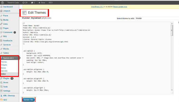179x102 pixels.
Task: Click the Please update now link
Action: [120, 7]
